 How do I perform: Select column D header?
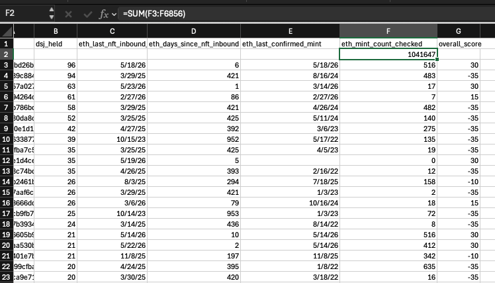[x=194, y=31]
